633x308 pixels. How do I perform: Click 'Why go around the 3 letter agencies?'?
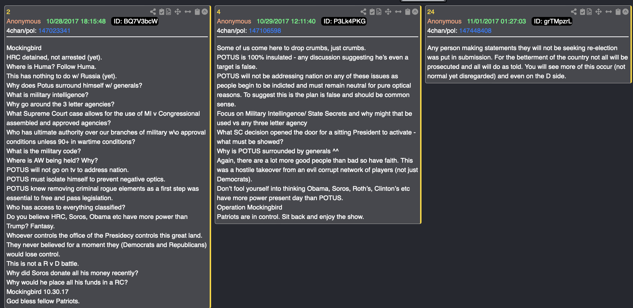pos(60,104)
